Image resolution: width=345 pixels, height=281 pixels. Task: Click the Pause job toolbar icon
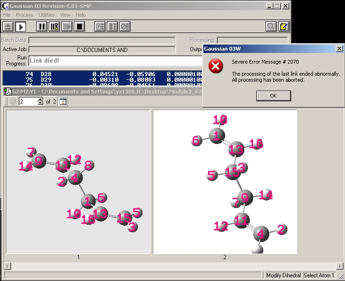point(42,26)
